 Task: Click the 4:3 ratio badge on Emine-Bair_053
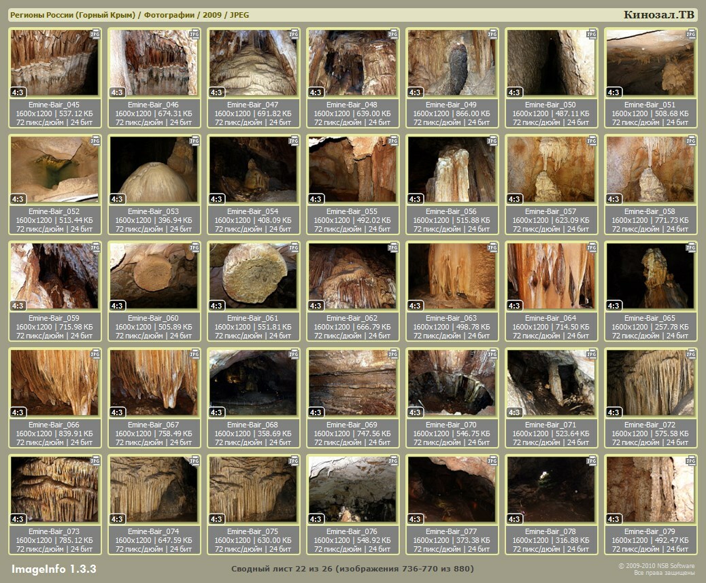[117, 199]
